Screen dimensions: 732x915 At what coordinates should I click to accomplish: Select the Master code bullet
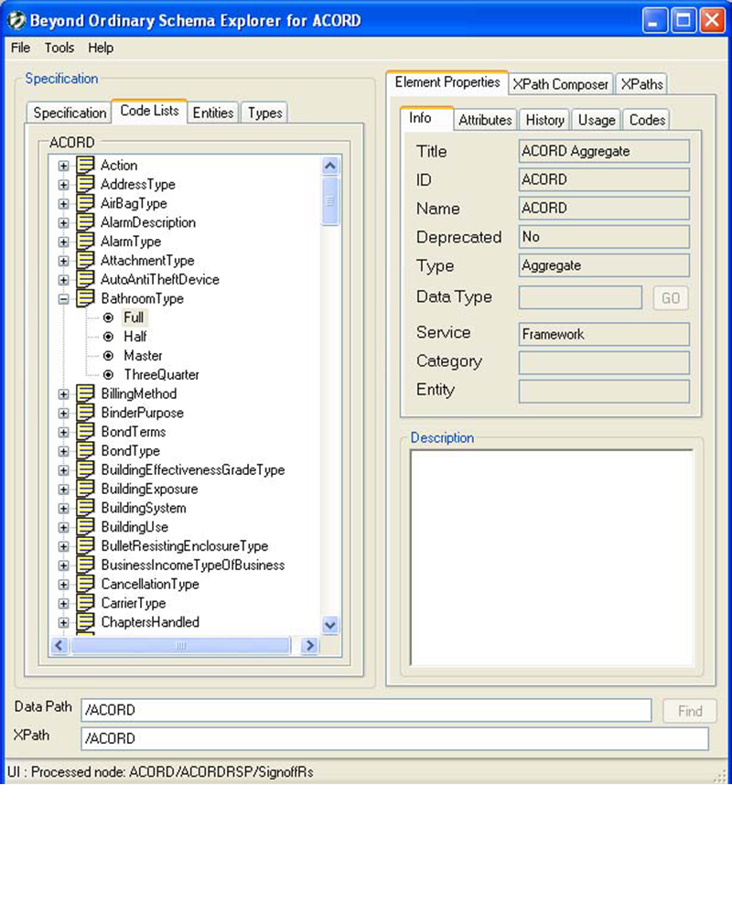pos(109,355)
